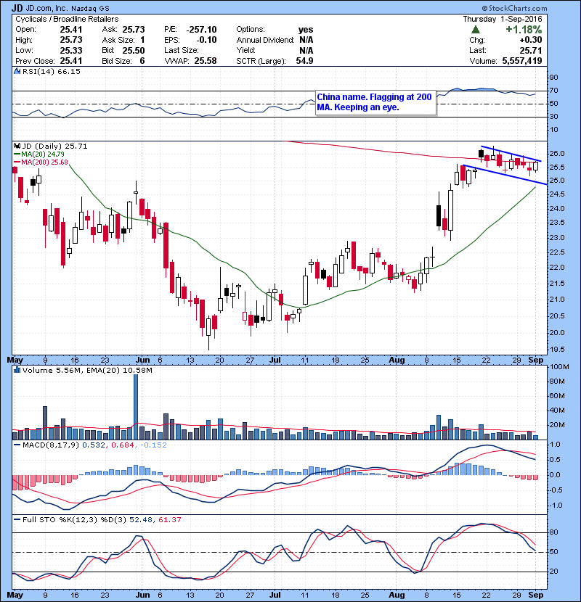Select the Chg value +0.30
Viewport: 581px width, 602px height.
pyautogui.click(x=531, y=40)
